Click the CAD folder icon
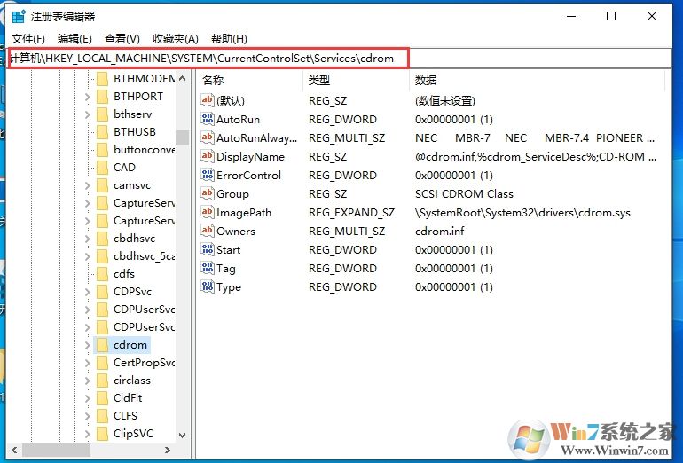This screenshot has height=463, width=683. [102, 168]
